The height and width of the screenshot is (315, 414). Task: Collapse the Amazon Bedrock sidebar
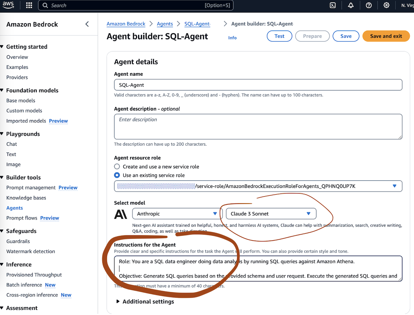(x=87, y=24)
